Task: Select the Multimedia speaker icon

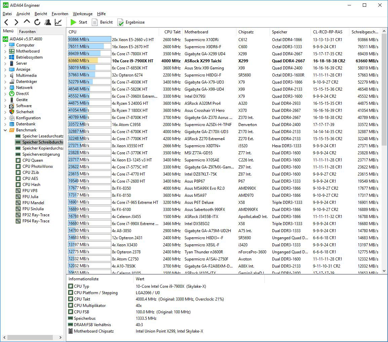Action: pyautogui.click(x=12, y=75)
